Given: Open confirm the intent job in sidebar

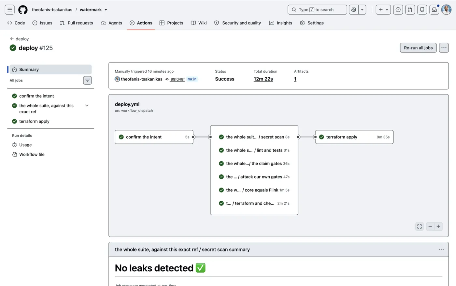Looking at the screenshot, I should (36, 96).
